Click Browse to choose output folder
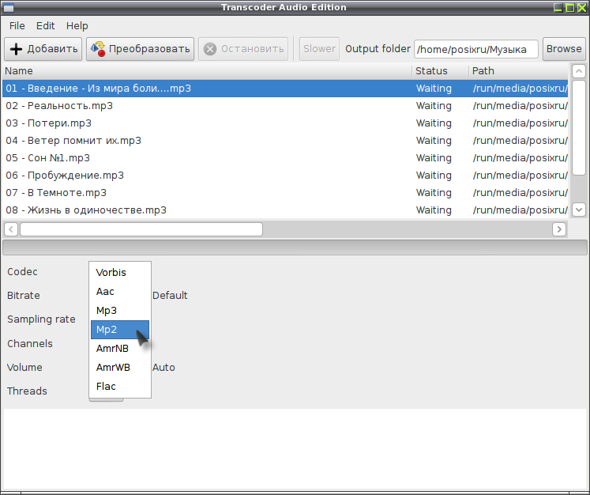The height and width of the screenshot is (495, 590). pyautogui.click(x=564, y=49)
